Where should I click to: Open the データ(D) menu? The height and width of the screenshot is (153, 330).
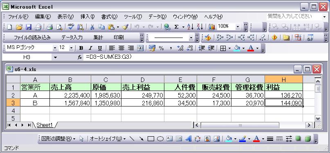click(157, 17)
